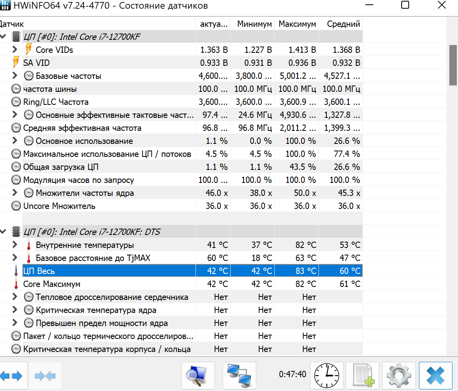Screen dimensions: 458x391
Task: Click the 0:47:40 elapsed time display
Action: coord(292,374)
